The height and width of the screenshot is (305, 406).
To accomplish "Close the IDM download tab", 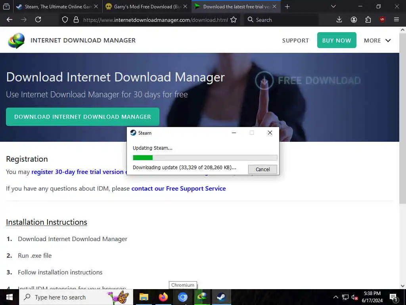I will pos(274,7).
